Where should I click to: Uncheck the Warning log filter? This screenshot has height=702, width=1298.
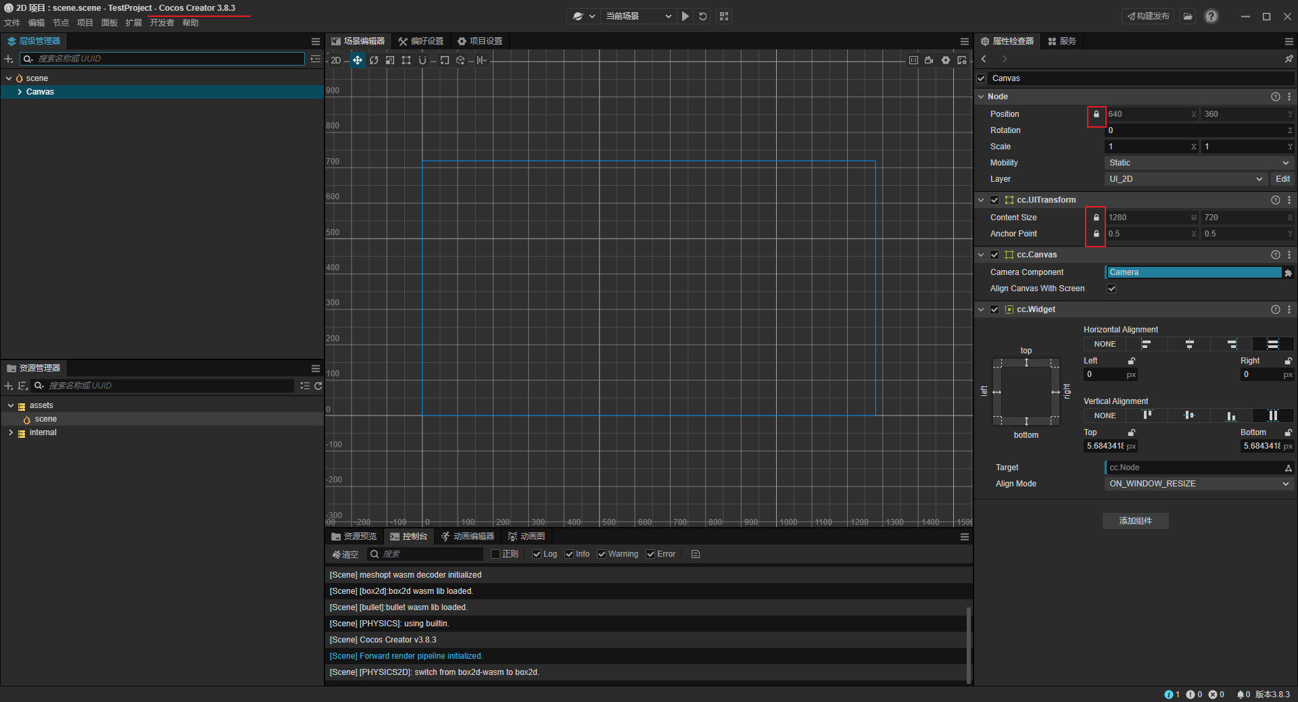pyautogui.click(x=602, y=554)
